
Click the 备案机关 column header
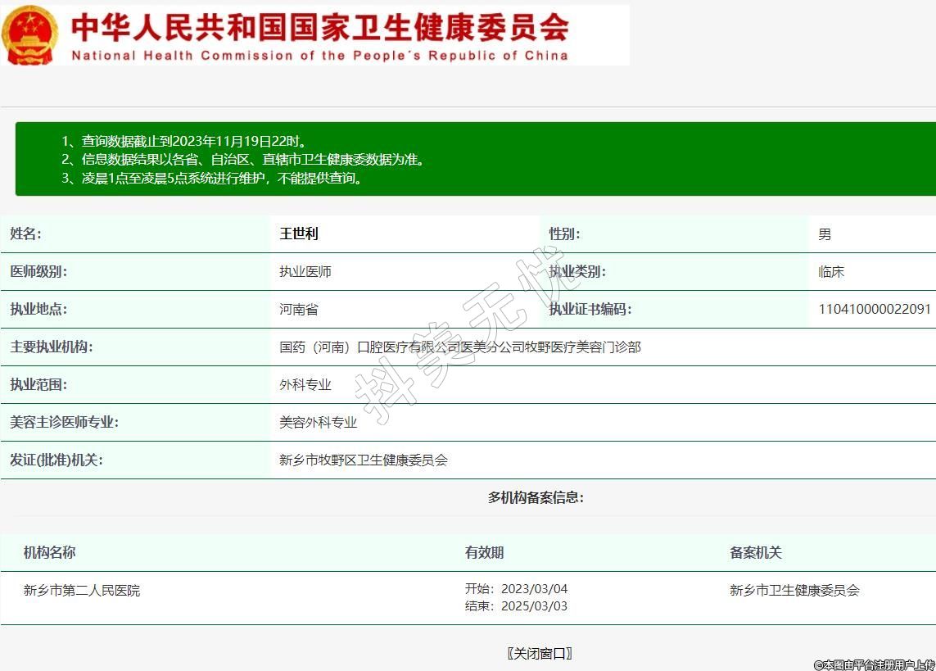coord(755,552)
